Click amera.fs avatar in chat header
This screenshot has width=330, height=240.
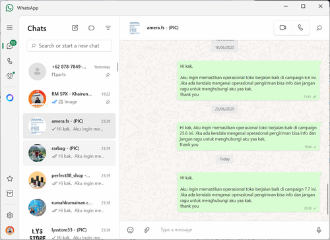135,28
